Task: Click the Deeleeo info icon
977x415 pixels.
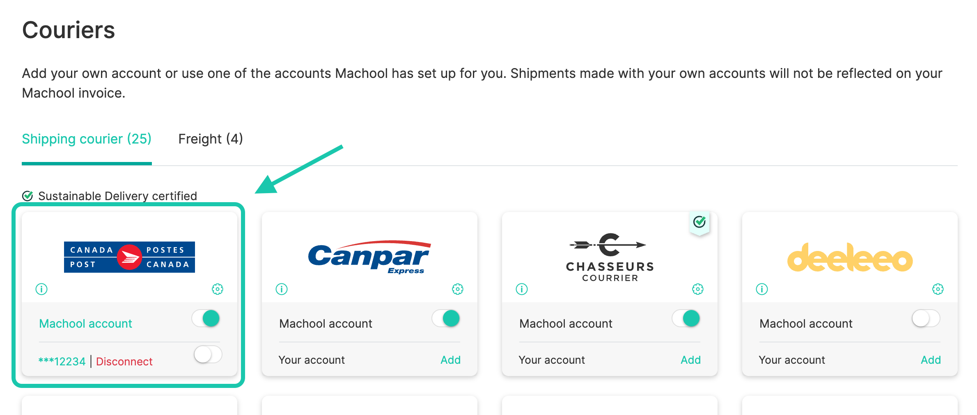Action: pos(762,289)
